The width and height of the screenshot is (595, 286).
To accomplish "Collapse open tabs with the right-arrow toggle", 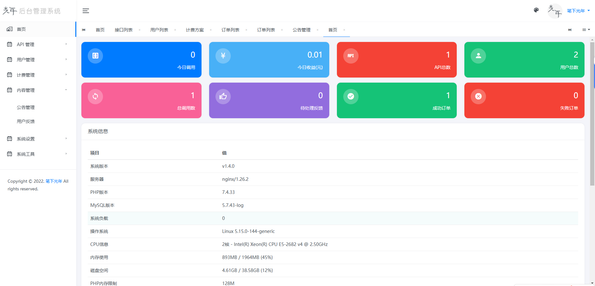I will coord(570,30).
